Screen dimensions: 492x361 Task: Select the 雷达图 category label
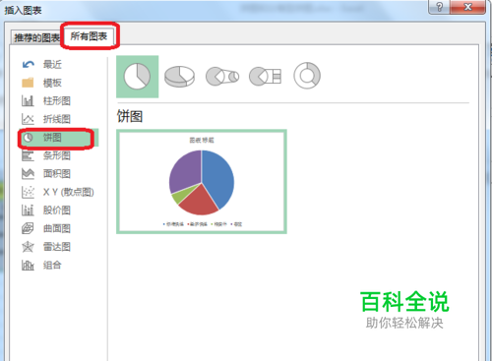tap(57, 247)
